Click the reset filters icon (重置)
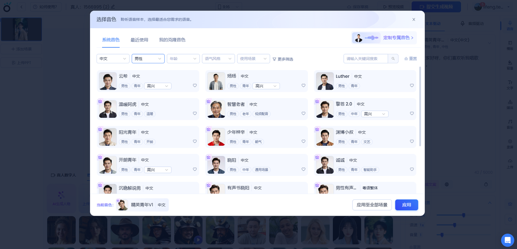 [x=406, y=59]
